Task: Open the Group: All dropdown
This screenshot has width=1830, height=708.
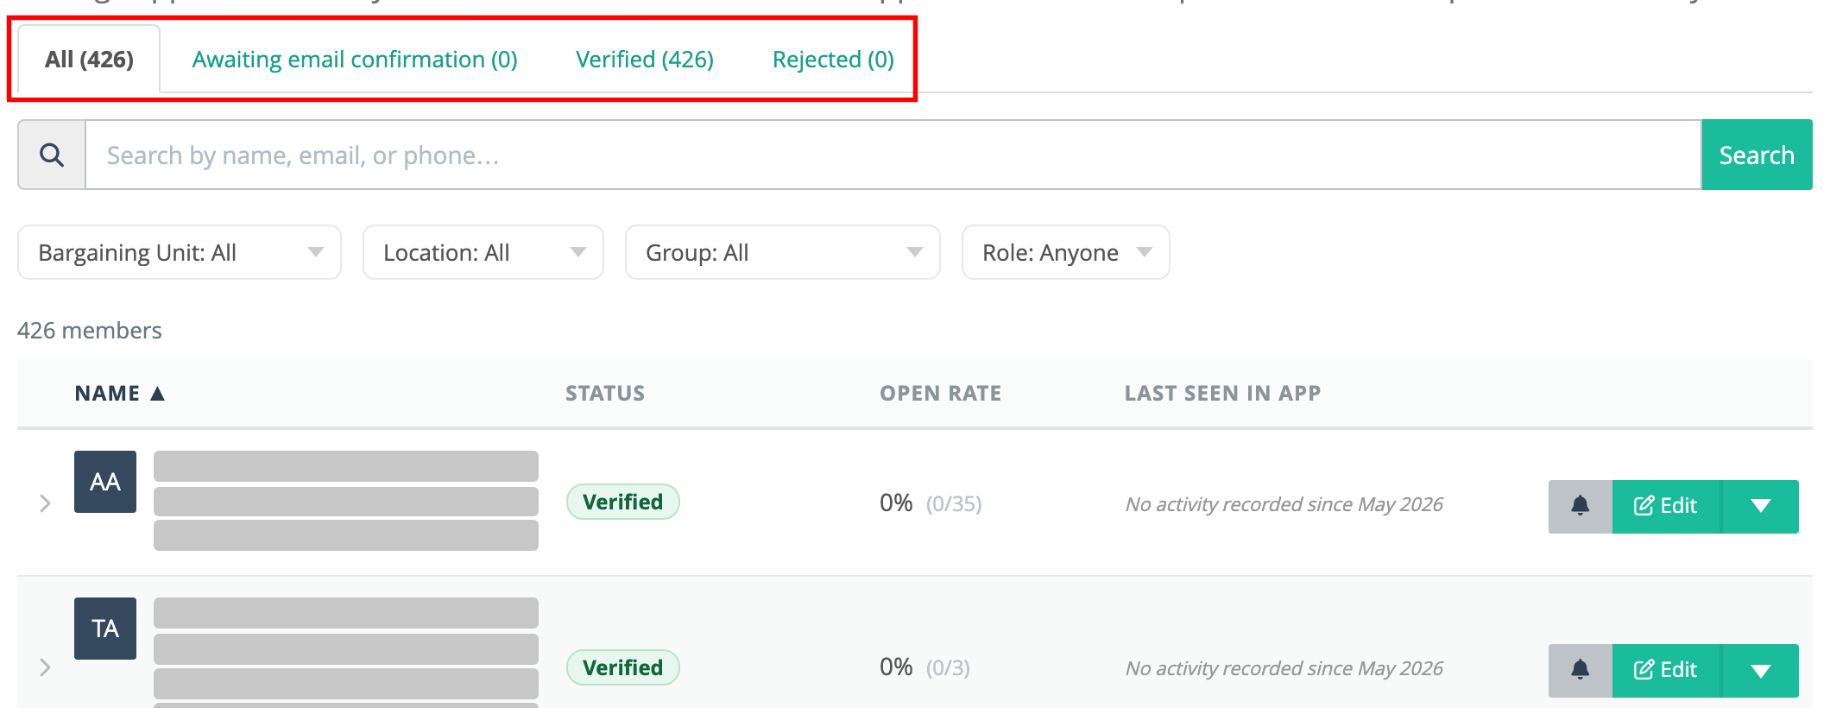Action: 783,252
